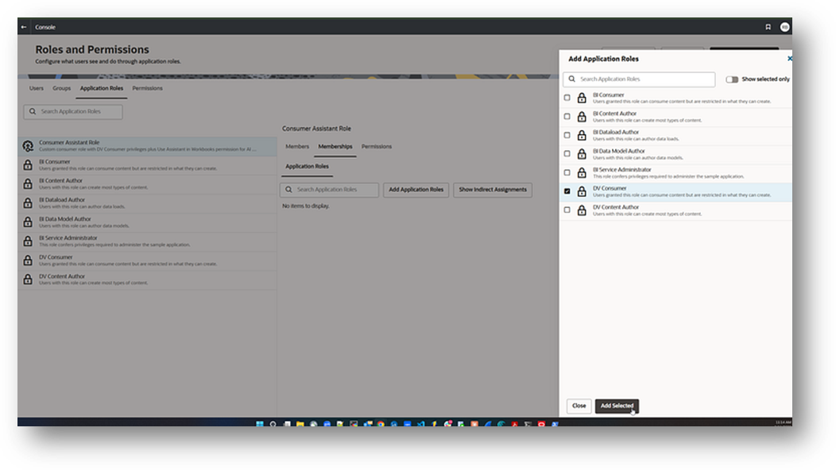Open Visual Studio Code from the taskbar

(420, 424)
